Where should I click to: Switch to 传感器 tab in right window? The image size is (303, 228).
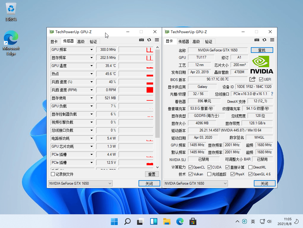(184, 42)
